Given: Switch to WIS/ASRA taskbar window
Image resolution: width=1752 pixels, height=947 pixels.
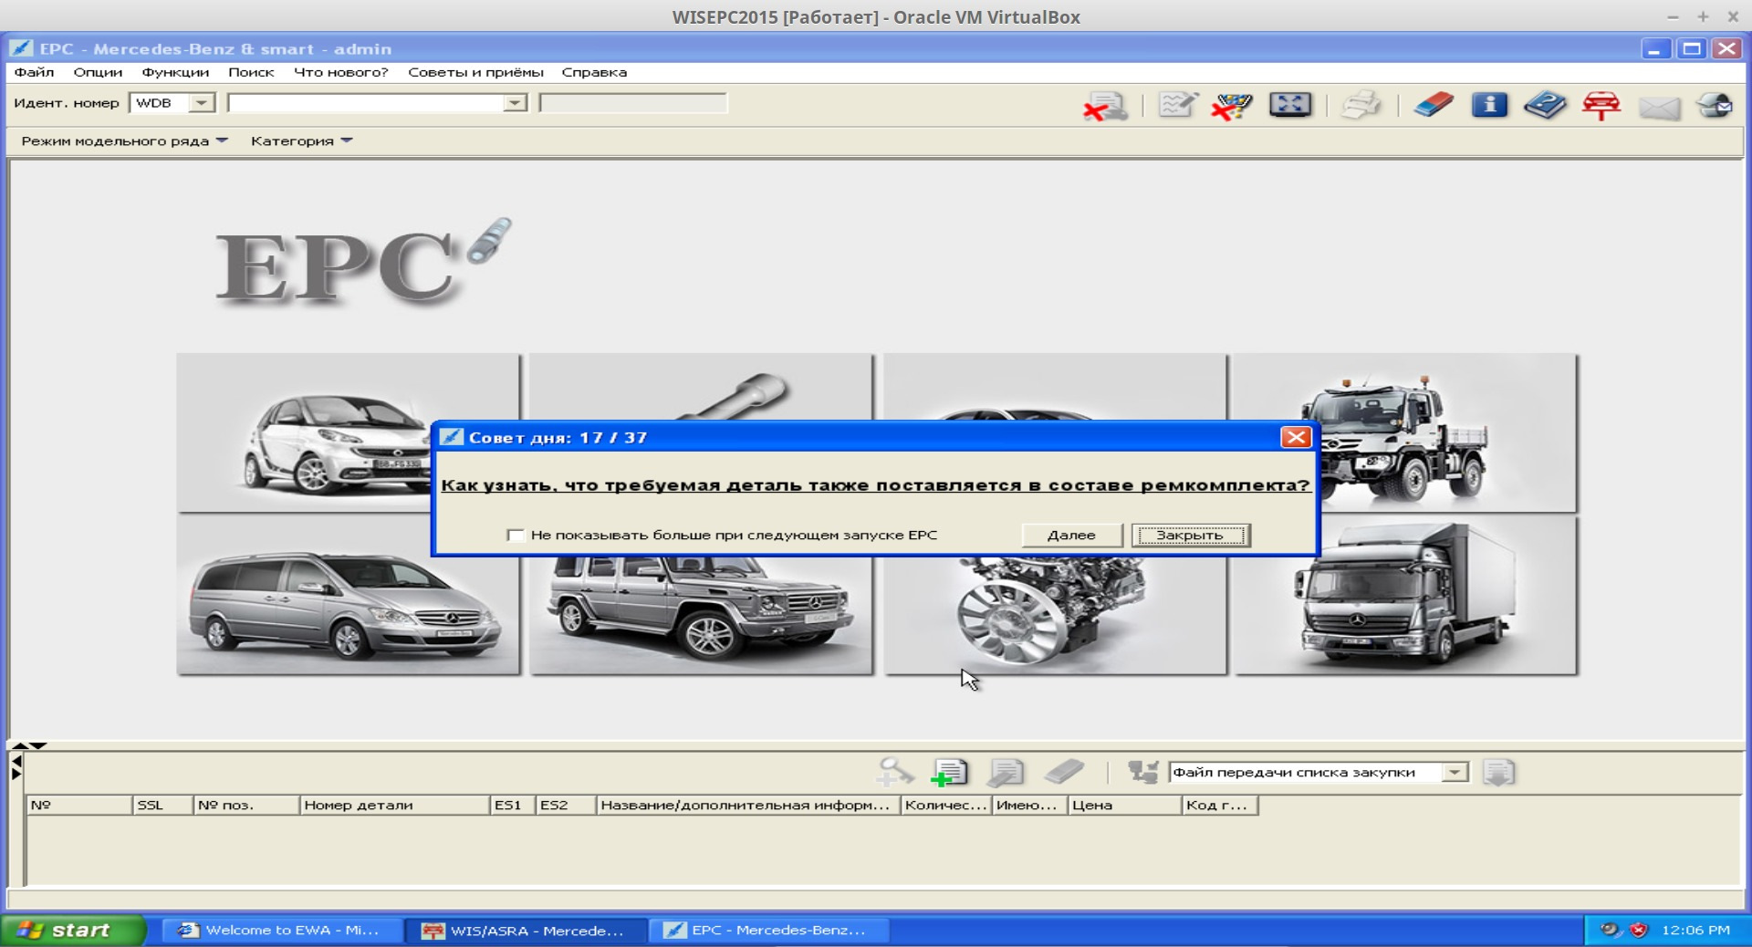Looking at the screenshot, I should 527,931.
